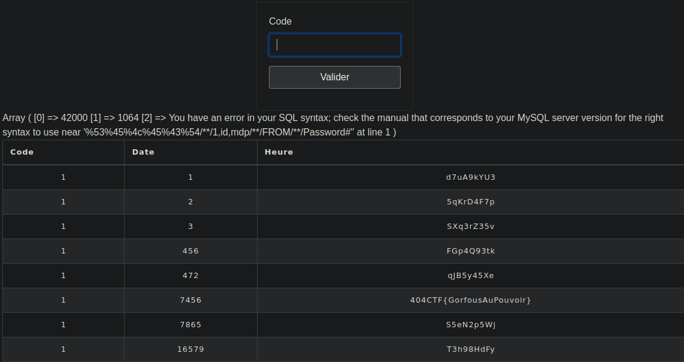Image resolution: width=684 pixels, height=362 pixels.
Task: Click the qJB5y45Xe cell
Action: 470,276
